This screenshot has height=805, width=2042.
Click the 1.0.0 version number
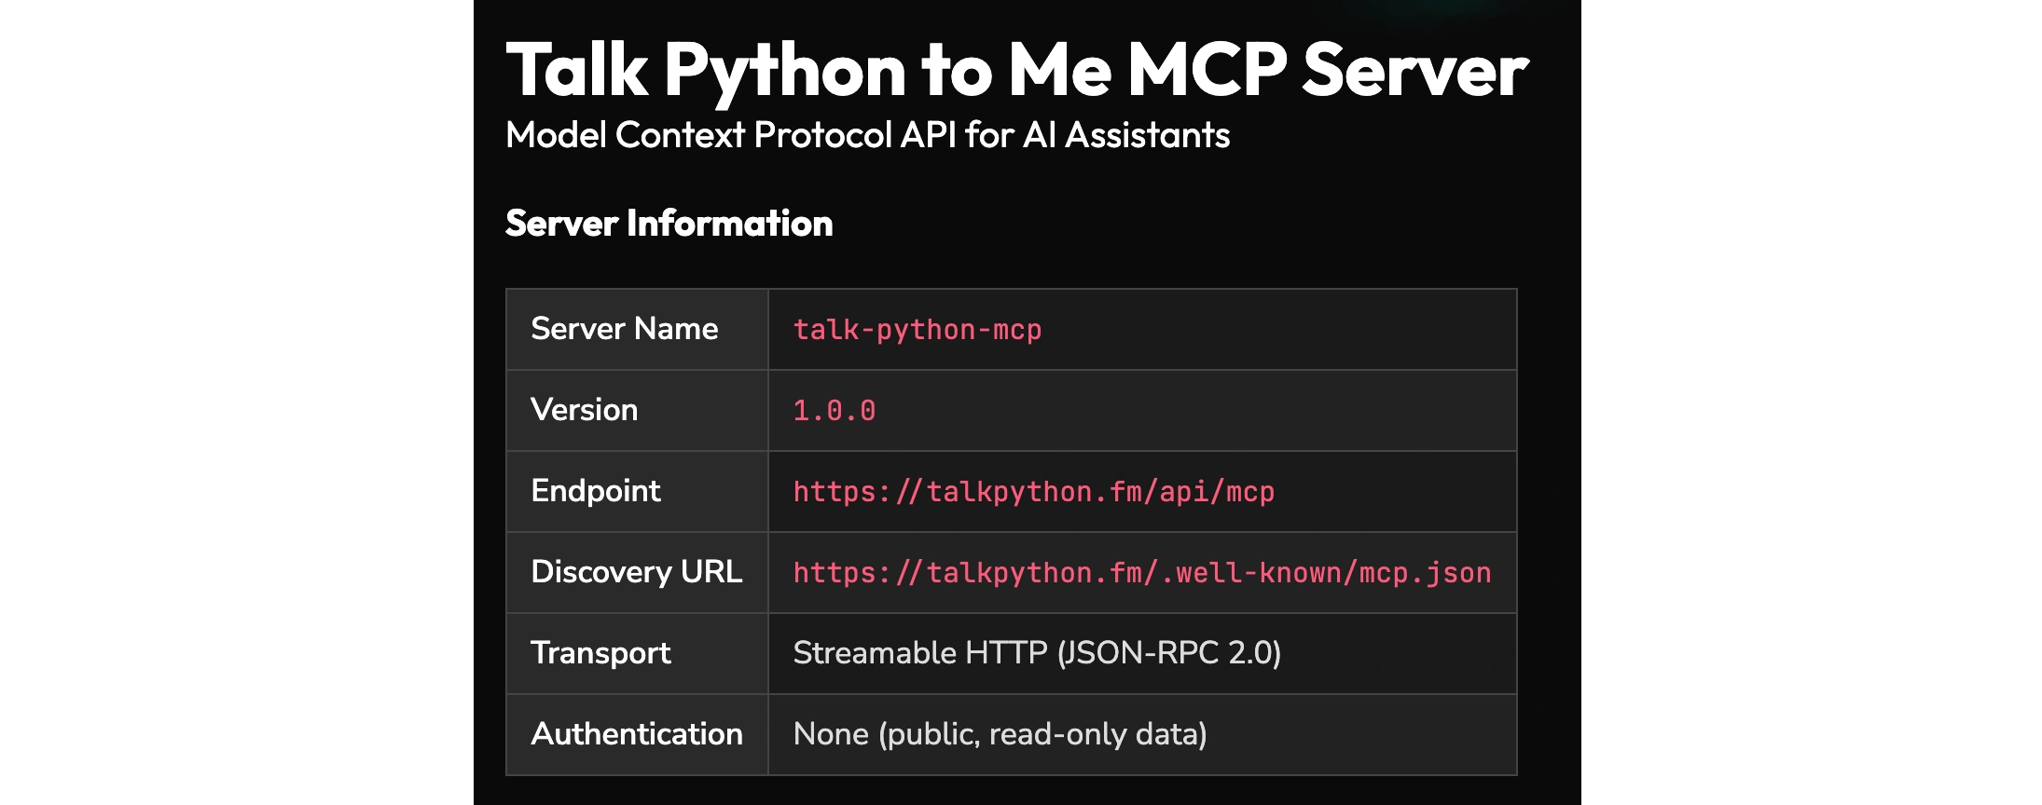[x=834, y=411]
